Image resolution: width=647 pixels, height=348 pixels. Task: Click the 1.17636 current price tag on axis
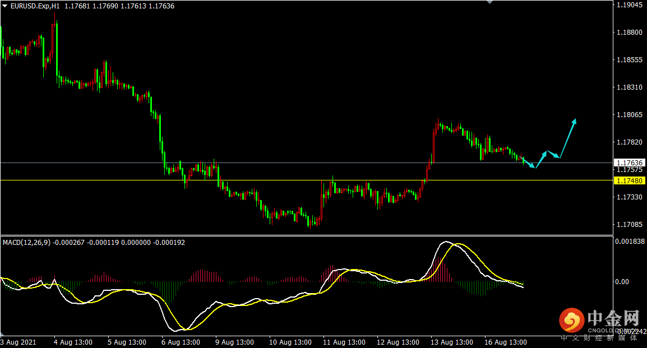(629, 163)
